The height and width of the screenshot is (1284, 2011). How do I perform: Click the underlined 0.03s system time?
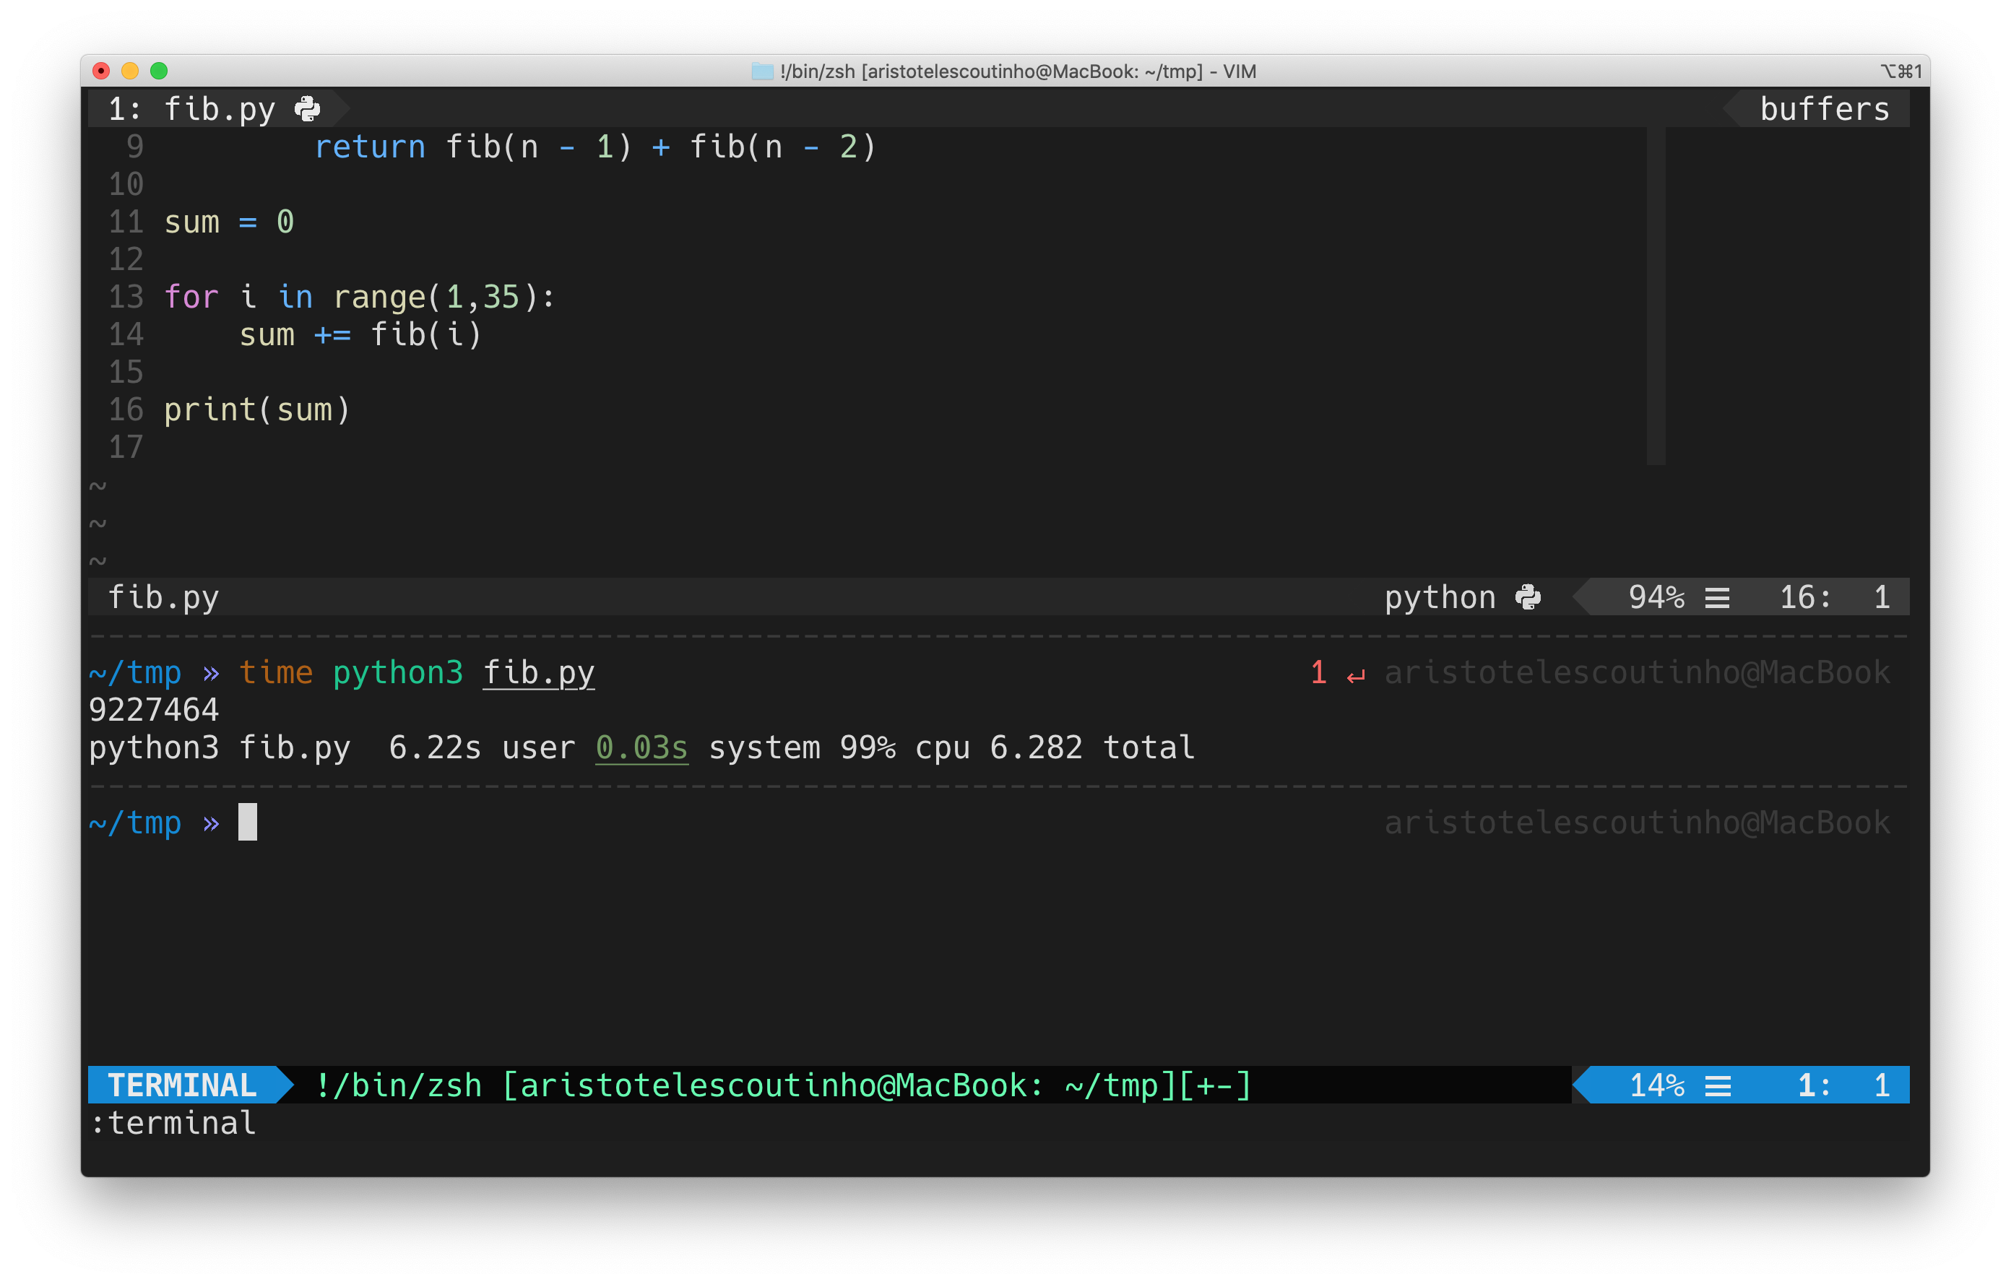[x=641, y=748]
